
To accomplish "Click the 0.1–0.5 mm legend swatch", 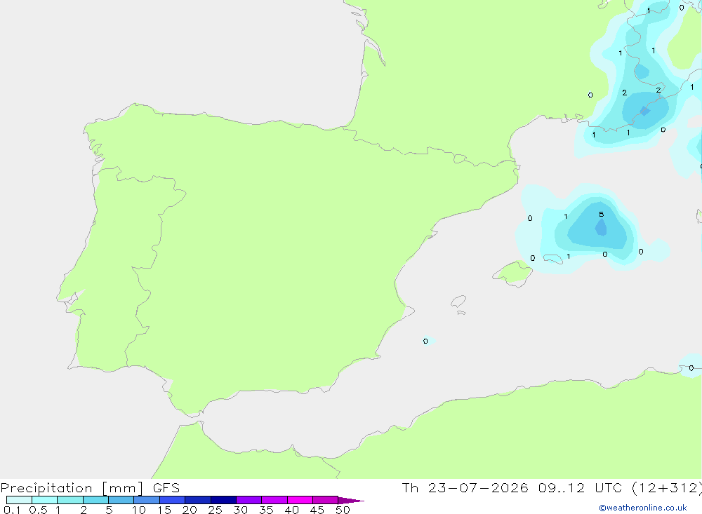I will [x=19, y=500].
